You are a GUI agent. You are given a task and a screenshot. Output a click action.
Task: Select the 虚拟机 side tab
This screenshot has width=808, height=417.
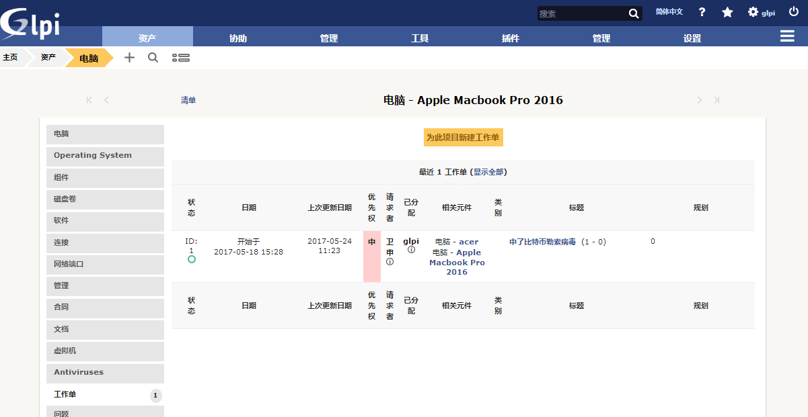(x=105, y=351)
